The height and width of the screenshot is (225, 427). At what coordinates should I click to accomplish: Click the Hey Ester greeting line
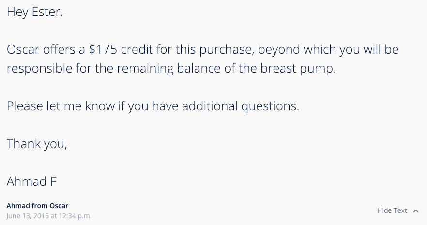pos(35,12)
